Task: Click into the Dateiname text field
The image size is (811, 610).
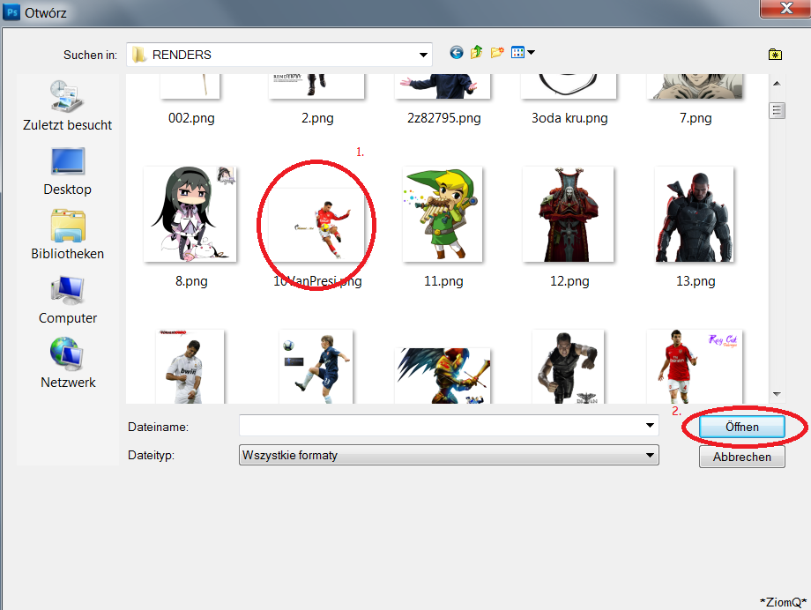Action: click(x=442, y=426)
